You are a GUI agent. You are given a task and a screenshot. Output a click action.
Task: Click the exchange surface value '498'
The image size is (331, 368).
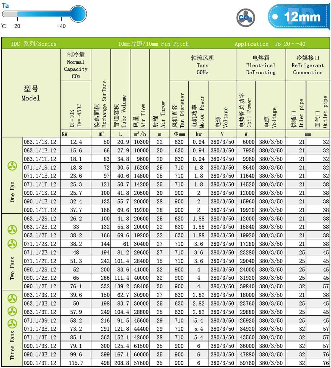(105, 363)
